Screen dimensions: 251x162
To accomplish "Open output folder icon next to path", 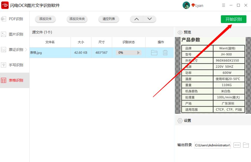I will click(246, 145).
